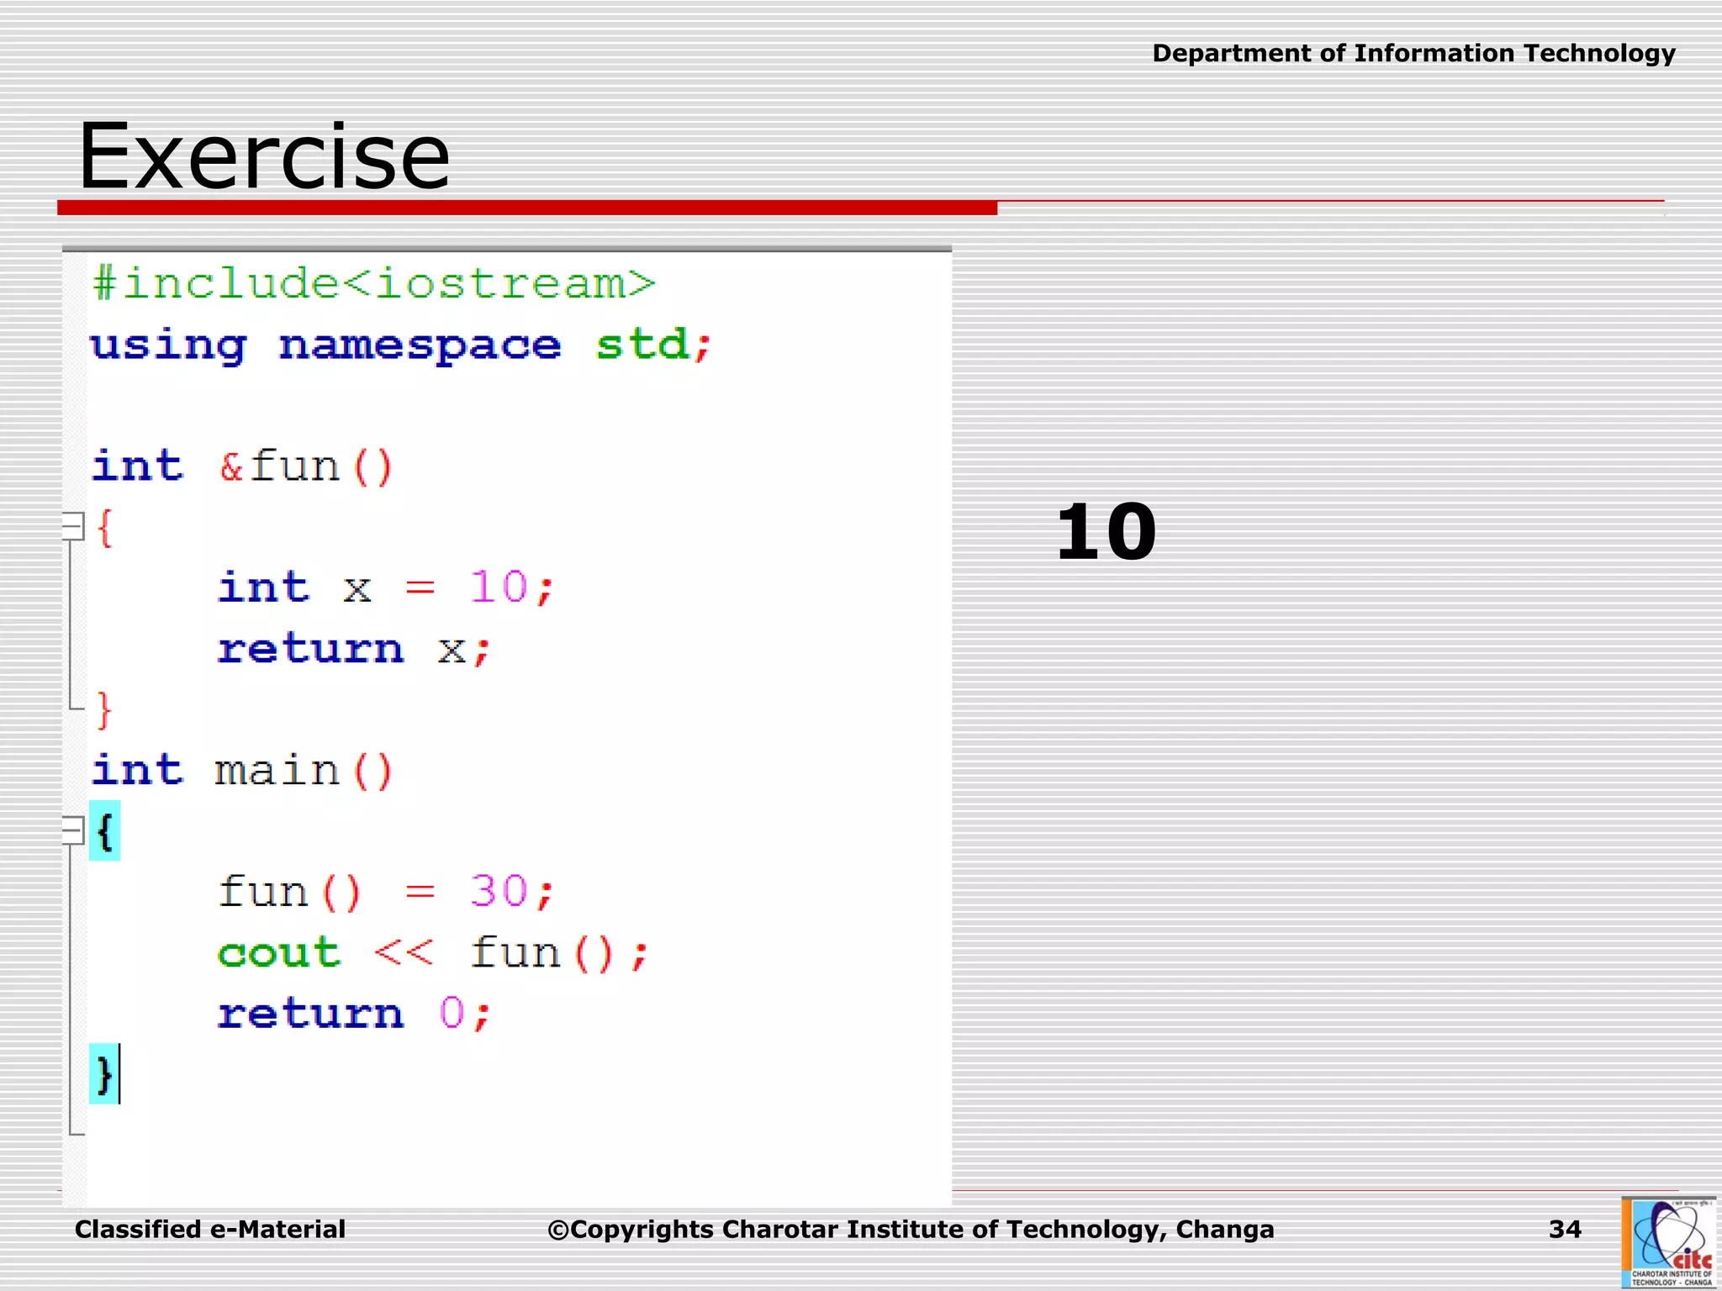Click the int x = 10 statement
The width and height of the screenshot is (1722, 1291).
(x=385, y=587)
